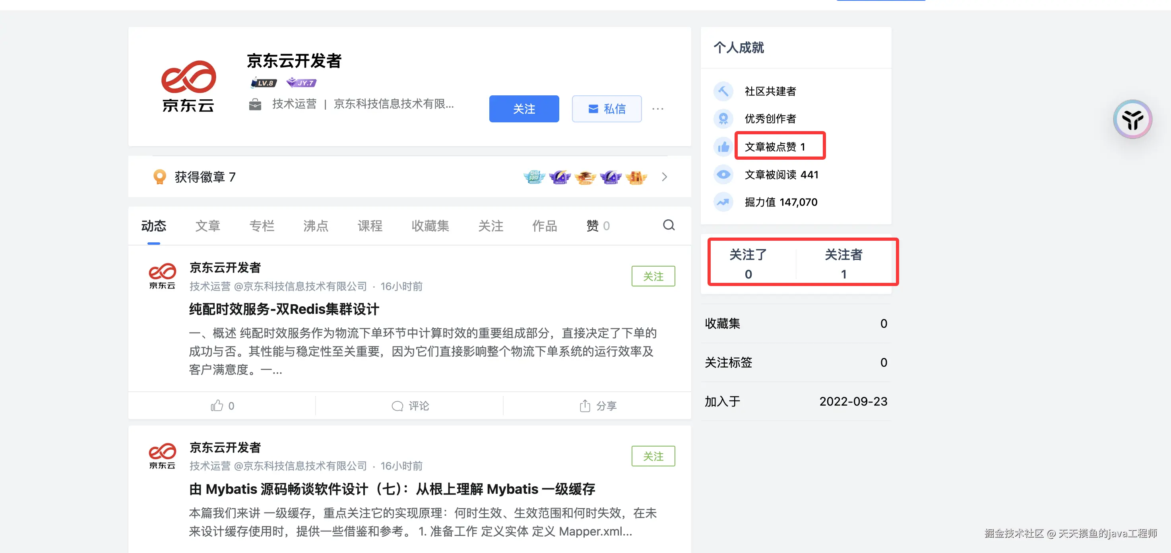This screenshot has height=553, width=1171.
Task: Click the JY.7 rank badge
Action: tap(301, 83)
